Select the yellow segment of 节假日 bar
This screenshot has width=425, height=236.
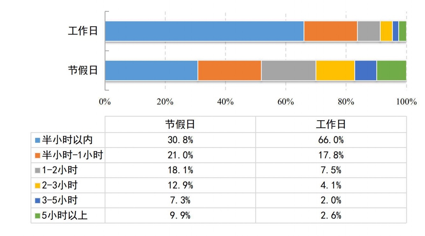[335, 70]
